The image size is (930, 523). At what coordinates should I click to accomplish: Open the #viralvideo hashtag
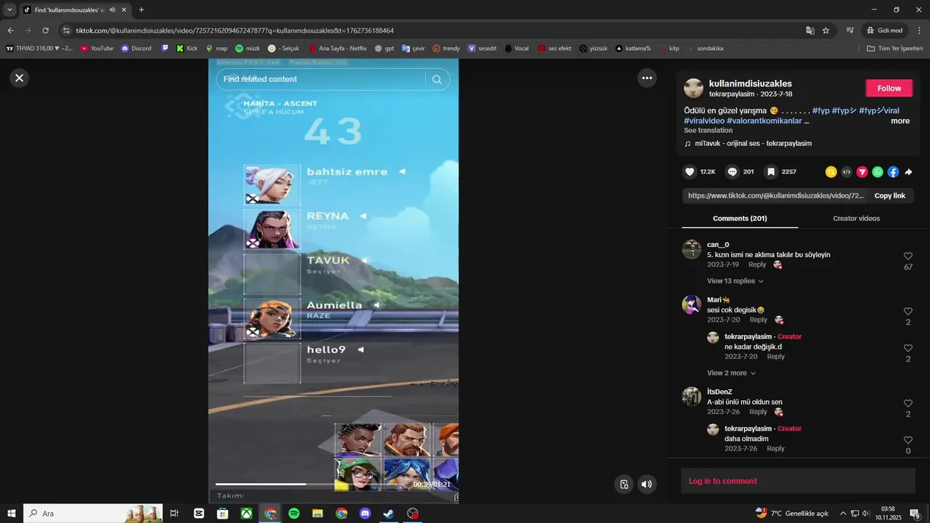tap(704, 121)
